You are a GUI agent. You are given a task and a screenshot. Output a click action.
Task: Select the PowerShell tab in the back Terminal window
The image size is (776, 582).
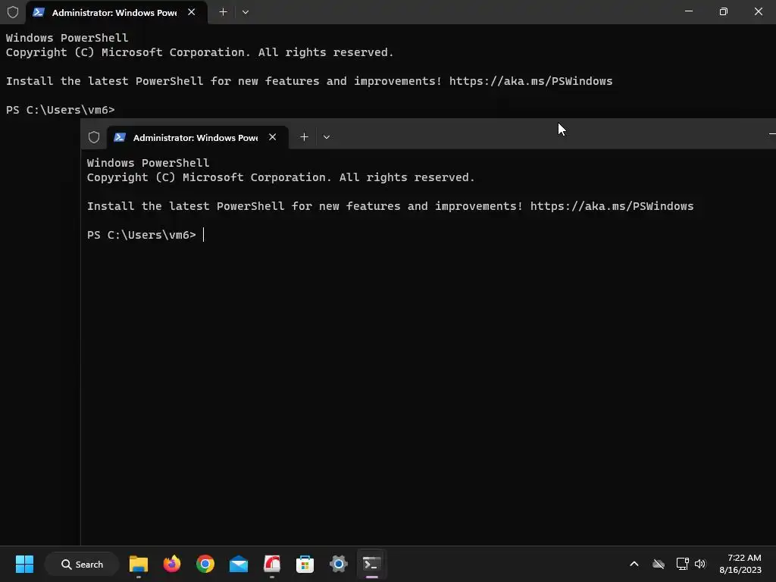coord(115,12)
